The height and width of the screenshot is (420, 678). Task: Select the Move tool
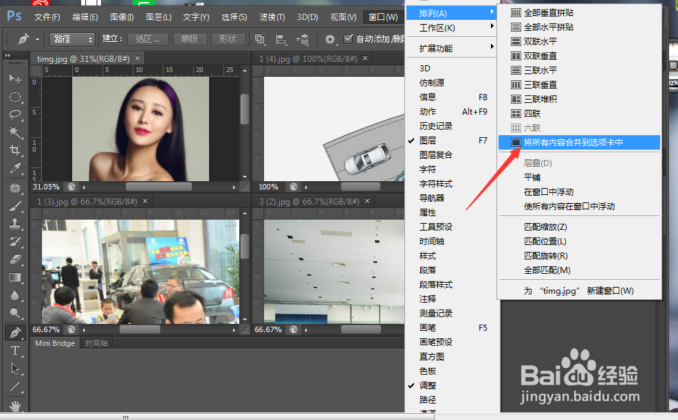[x=15, y=79]
